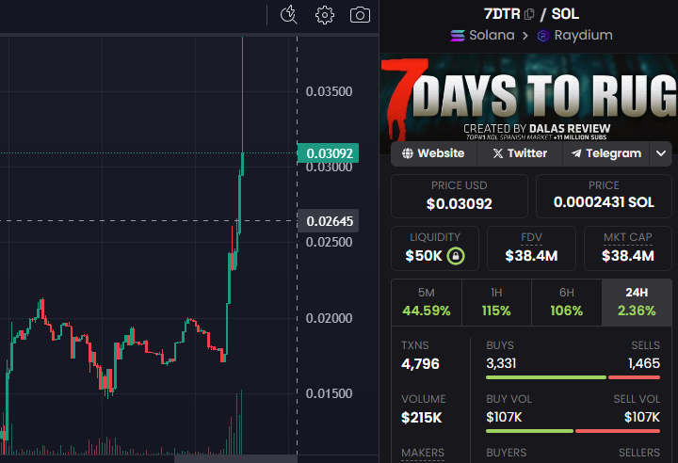Click the BUYS 3,331 value

(x=501, y=363)
